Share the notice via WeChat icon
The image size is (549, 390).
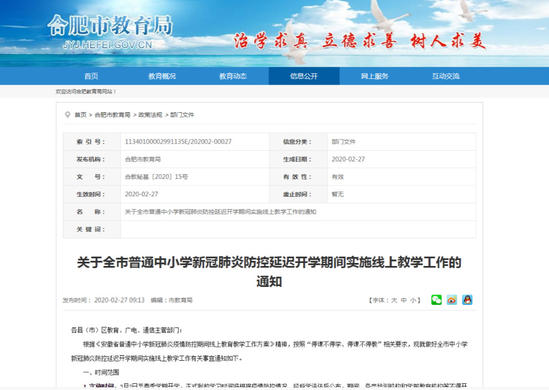point(436,300)
